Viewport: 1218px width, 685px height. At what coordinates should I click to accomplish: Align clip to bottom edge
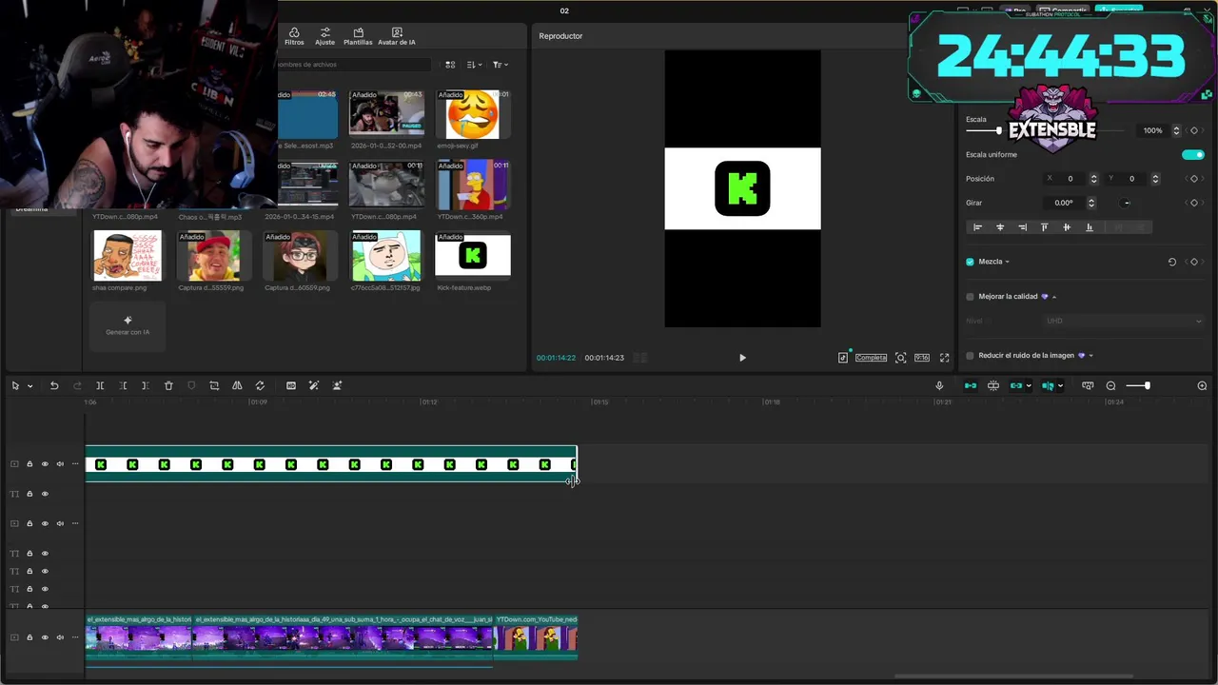(x=1089, y=227)
